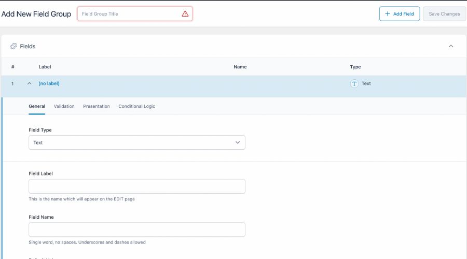Select the Conditional Logic tab
This screenshot has width=467, height=259.
pos(136,106)
